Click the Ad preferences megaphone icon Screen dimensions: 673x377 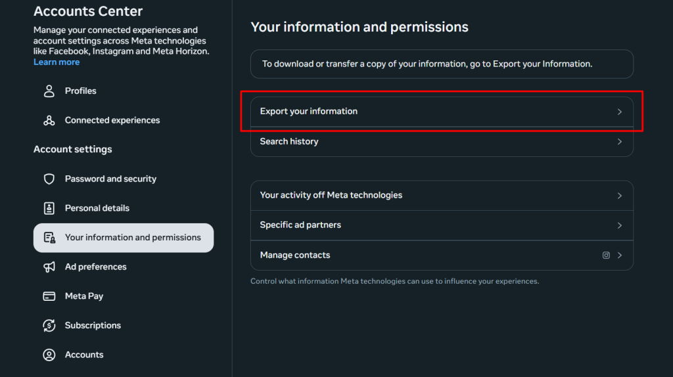(49, 267)
